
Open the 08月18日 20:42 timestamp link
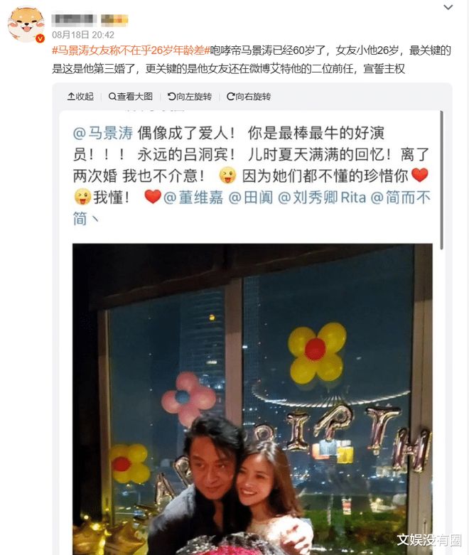[x=83, y=35]
